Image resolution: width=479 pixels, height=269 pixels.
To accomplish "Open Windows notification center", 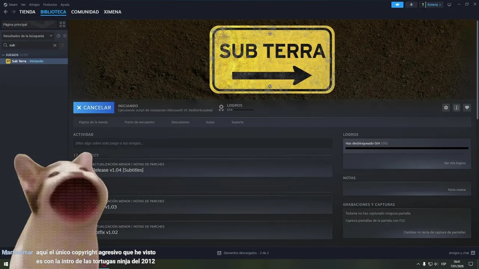I will pos(471,264).
